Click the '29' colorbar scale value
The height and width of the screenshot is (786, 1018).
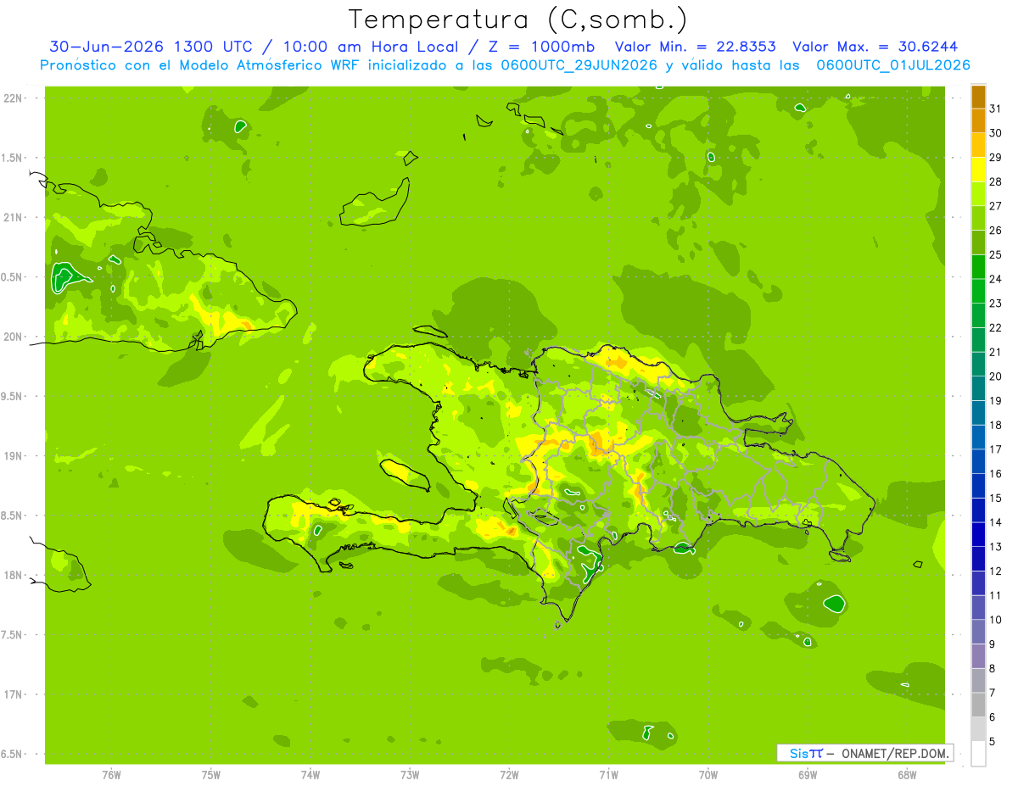[x=996, y=158]
